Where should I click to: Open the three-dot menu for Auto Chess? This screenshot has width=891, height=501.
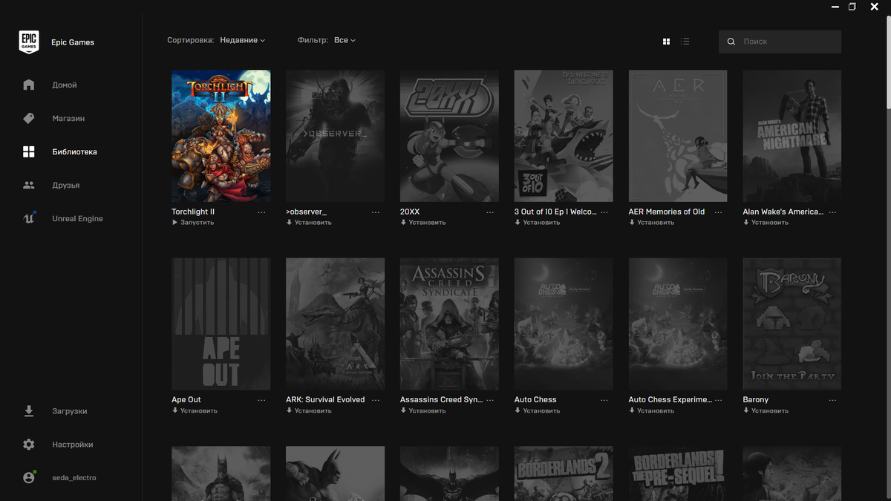[x=604, y=400]
